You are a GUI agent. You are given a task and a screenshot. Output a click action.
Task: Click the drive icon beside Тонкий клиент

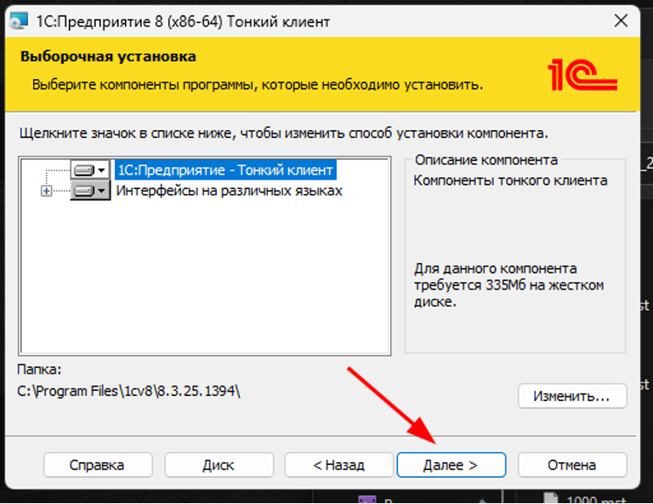[x=83, y=170]
